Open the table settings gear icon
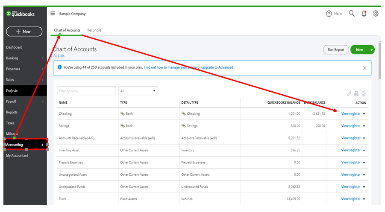The width and height of the screenshot is (385, 212). pos(364,93)
